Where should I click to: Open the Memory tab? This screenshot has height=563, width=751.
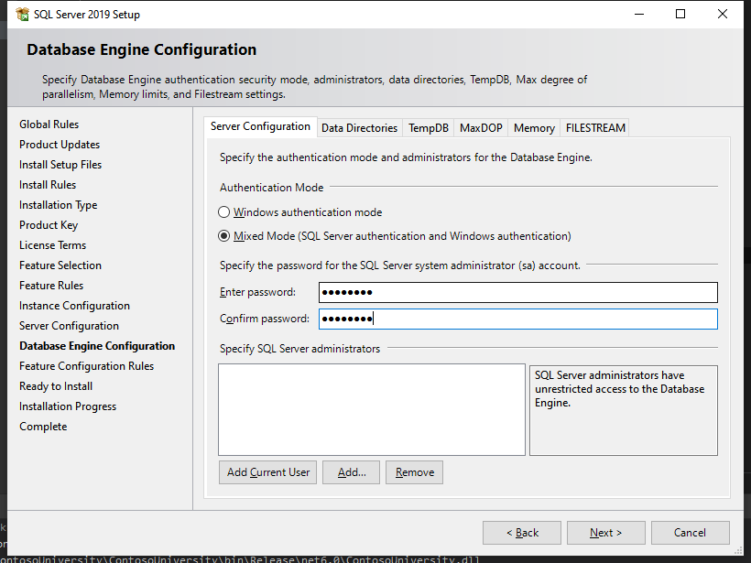(x=534, y=128)
